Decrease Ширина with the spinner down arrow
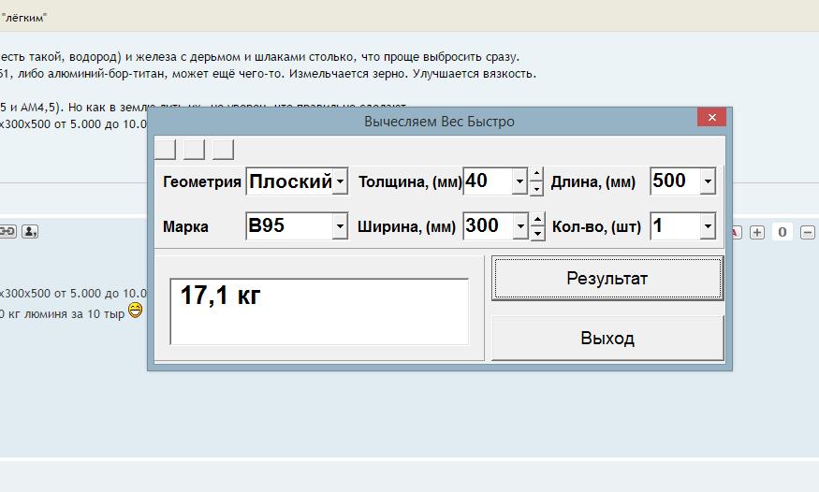Viewport: 819px width, 492px height. 538,233
